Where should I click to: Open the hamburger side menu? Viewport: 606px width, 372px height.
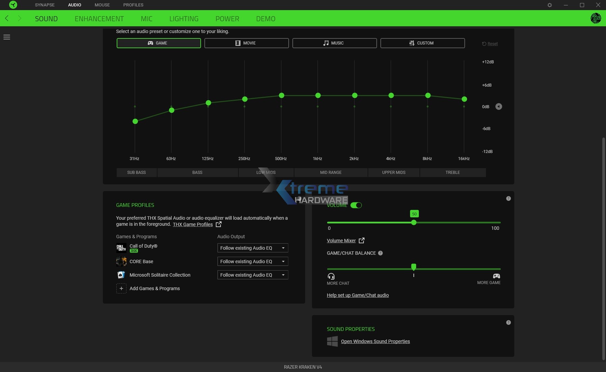7,37
